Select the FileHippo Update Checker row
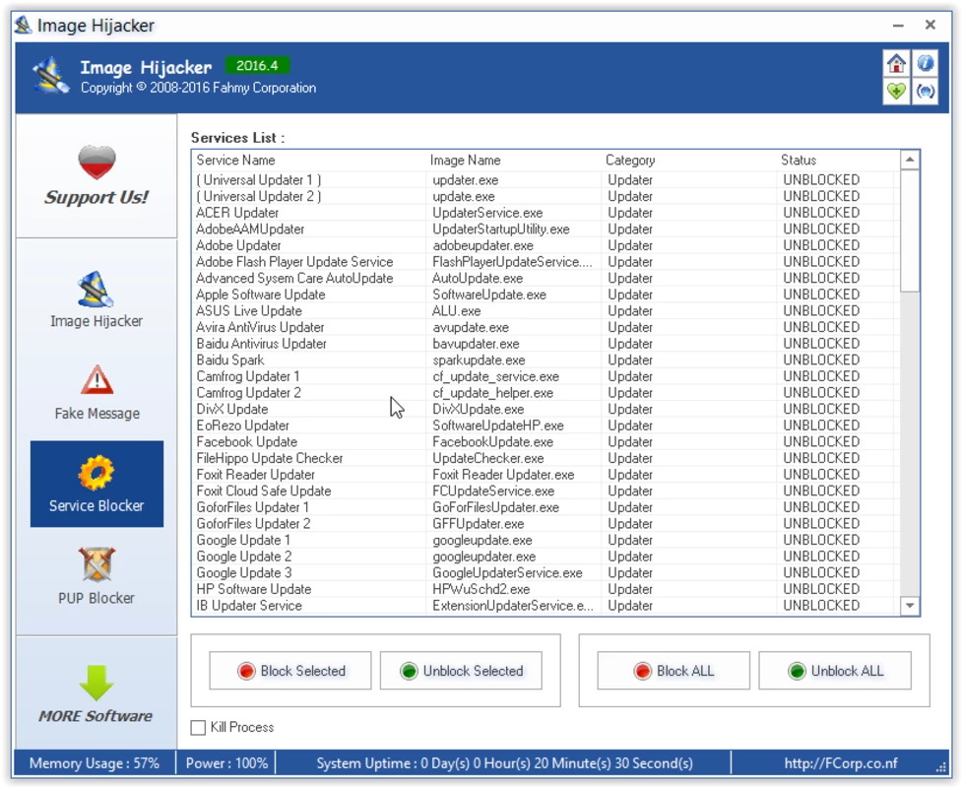The width and height of the screenshot is (962, 788). [x=545, y=458]
